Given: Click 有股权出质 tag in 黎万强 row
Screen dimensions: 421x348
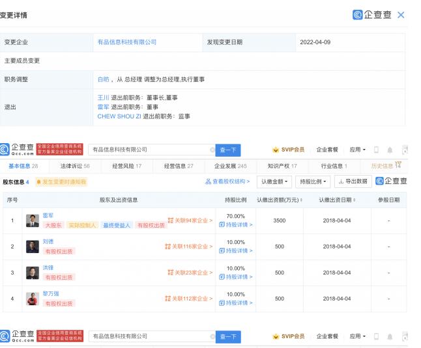Looking at the screenshot, I should 59,303.
